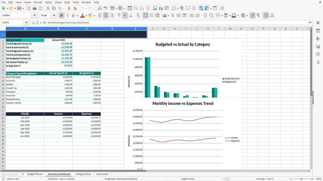Screen dimensions: 323x181
Task: Insert an image
Action: tap(155, 8)
